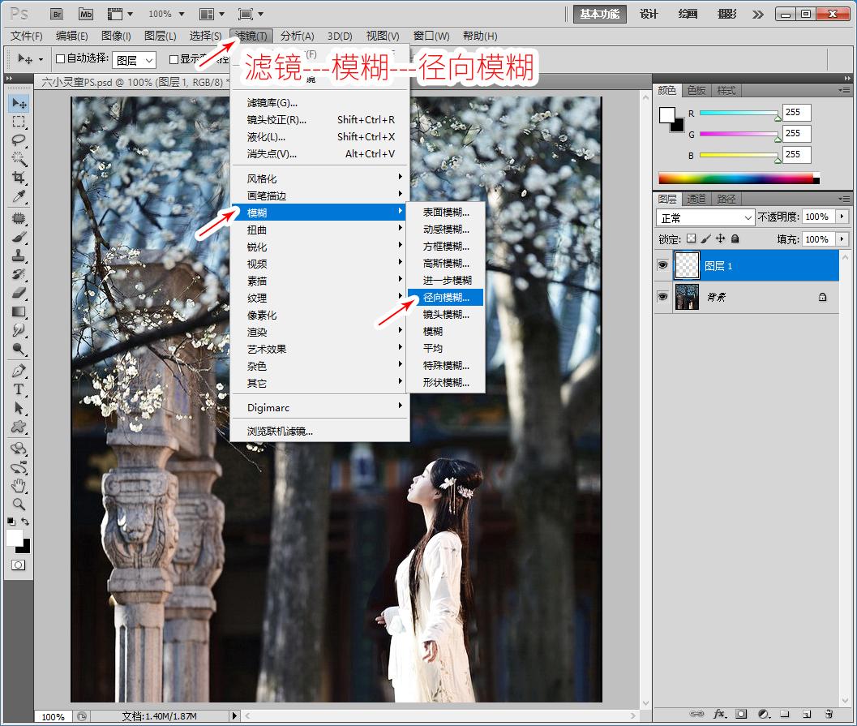Select the Spot Healing Brush tool

pos(19,218)
